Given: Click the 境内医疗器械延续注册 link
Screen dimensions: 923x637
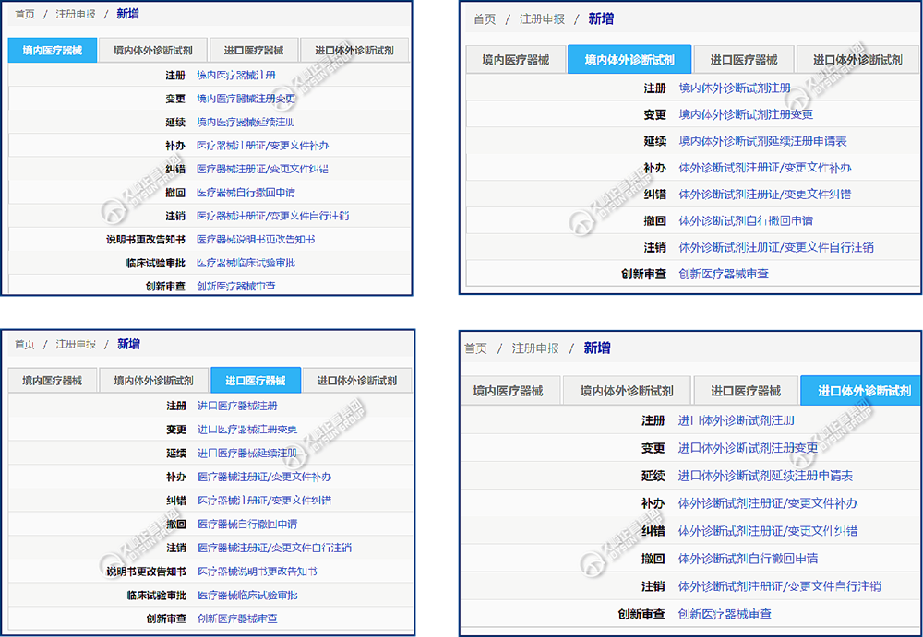Looking at the screenshot, I should pos(246,122).
